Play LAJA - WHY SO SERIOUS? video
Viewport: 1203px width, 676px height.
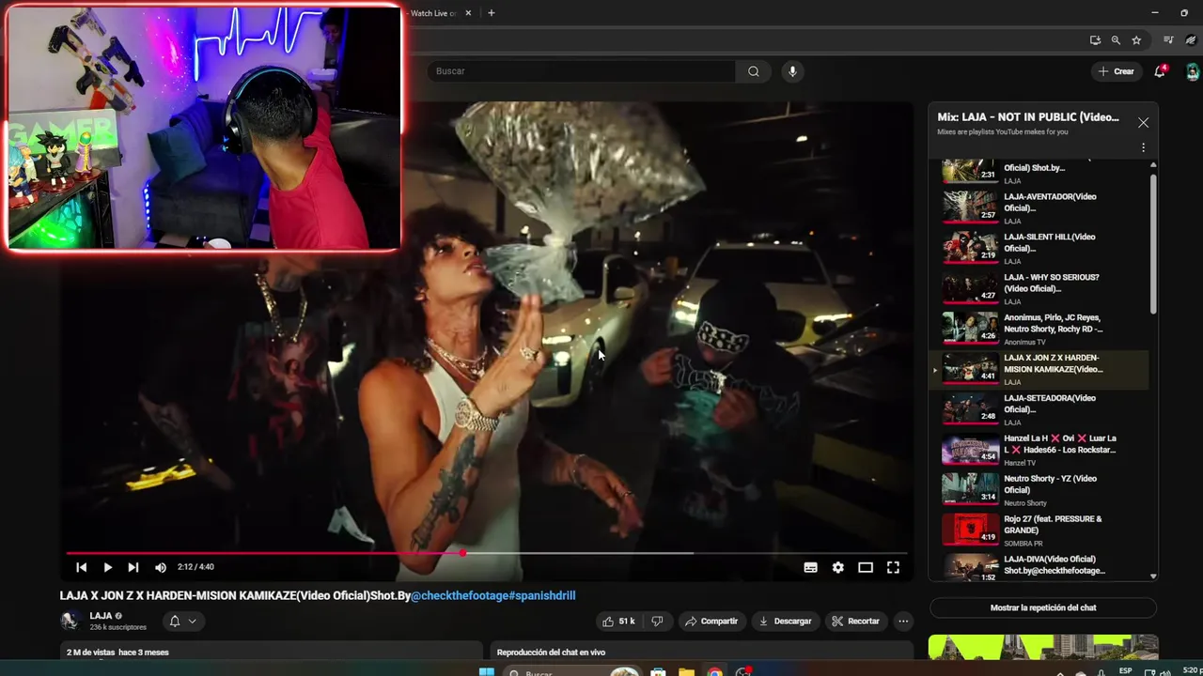tap(1040, 288)
